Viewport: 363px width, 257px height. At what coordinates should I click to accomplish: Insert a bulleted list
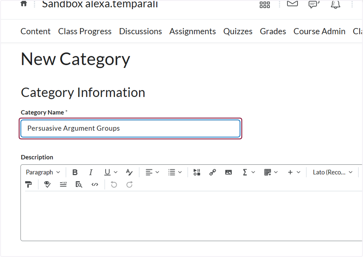pyautogui.click(x=172, y=172)
